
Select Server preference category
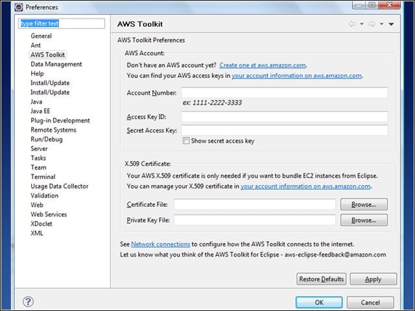click(x=39, y=148)
